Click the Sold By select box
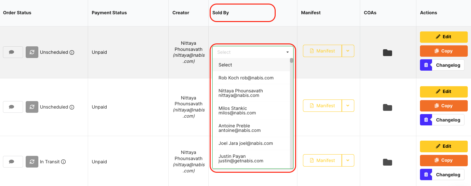 (x=253, y=52)
